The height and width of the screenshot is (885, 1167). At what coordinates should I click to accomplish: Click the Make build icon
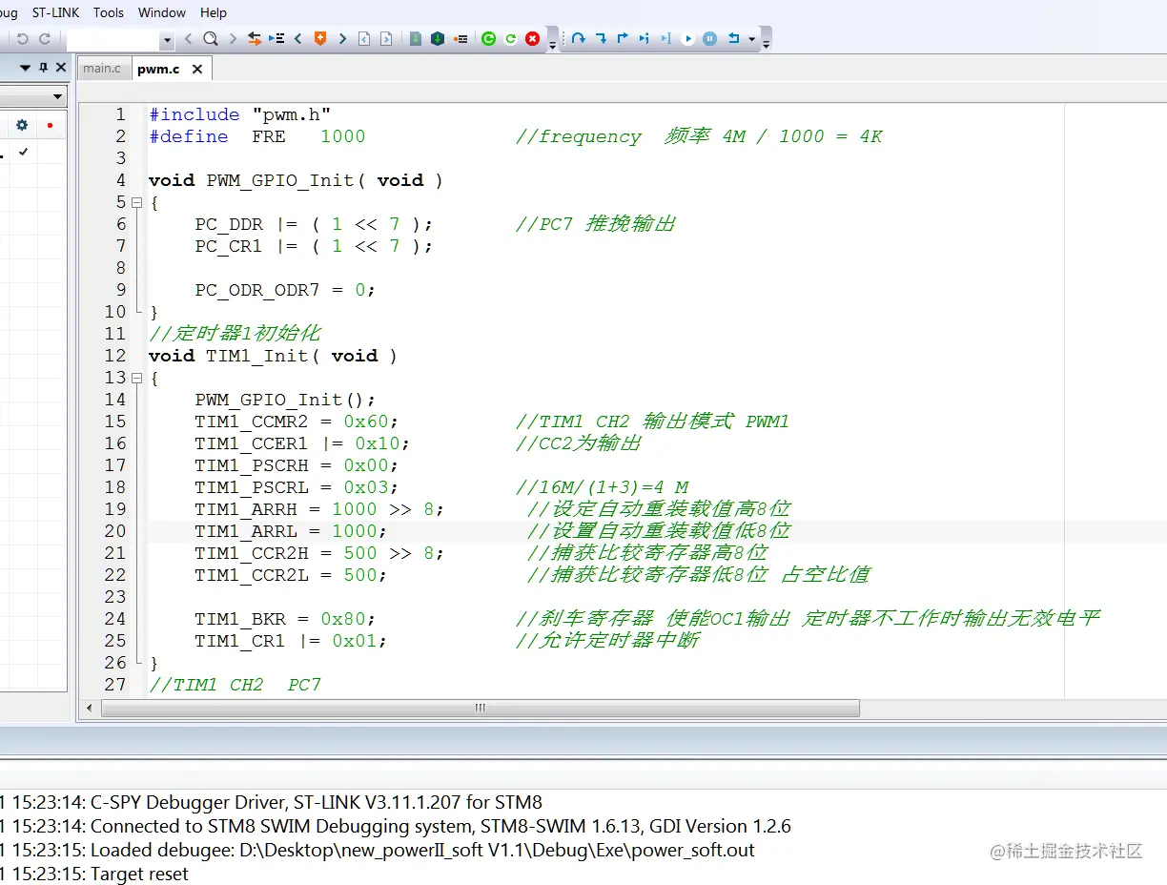coord(437,39)
